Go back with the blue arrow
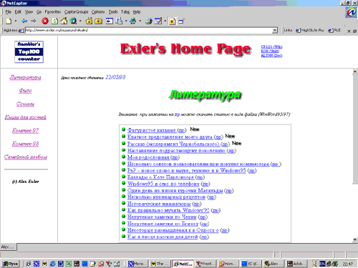Image resolution: width=358 pixels, height=268 pixels. pyautogui.click(x=24, y=21)
